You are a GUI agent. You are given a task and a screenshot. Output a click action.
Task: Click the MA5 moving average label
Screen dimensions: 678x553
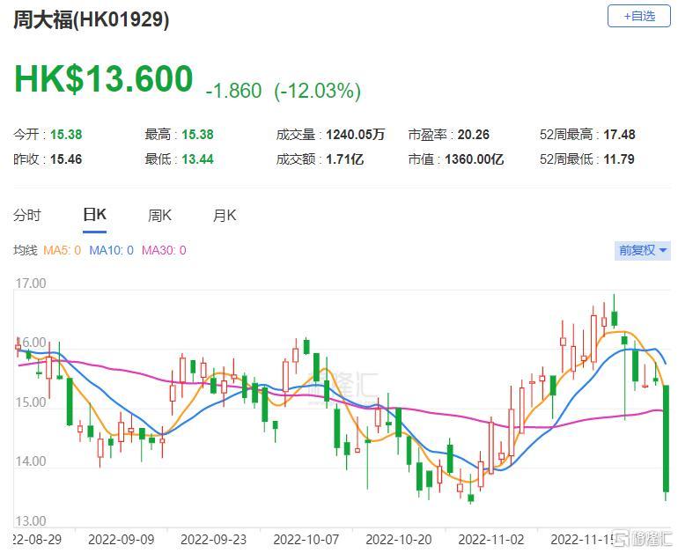63,250
